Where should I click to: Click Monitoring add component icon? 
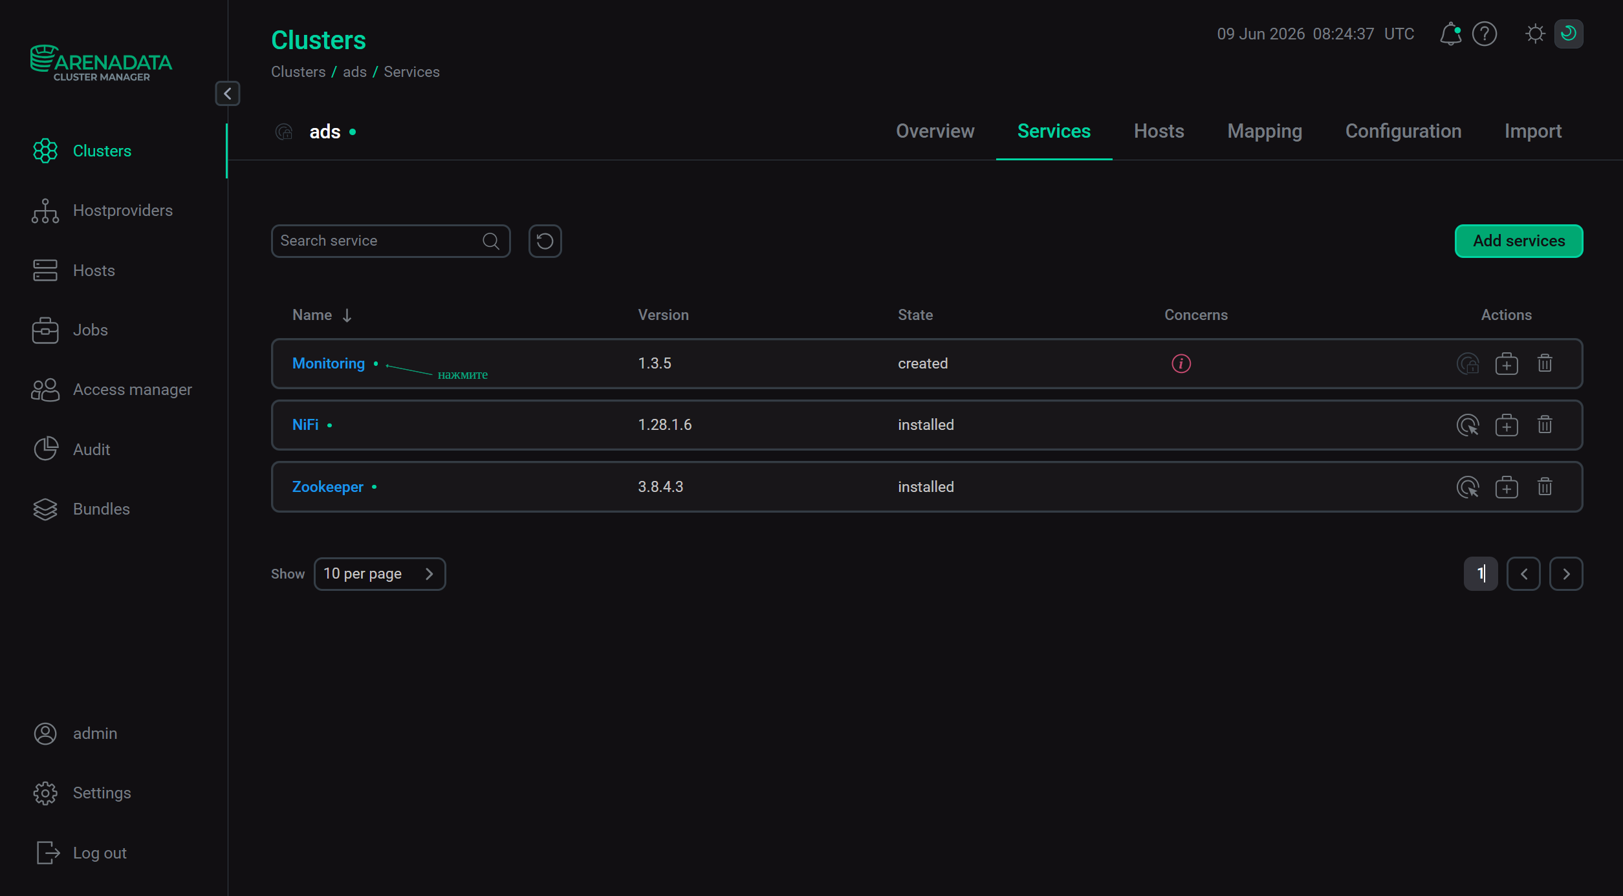coord(1507,363)
